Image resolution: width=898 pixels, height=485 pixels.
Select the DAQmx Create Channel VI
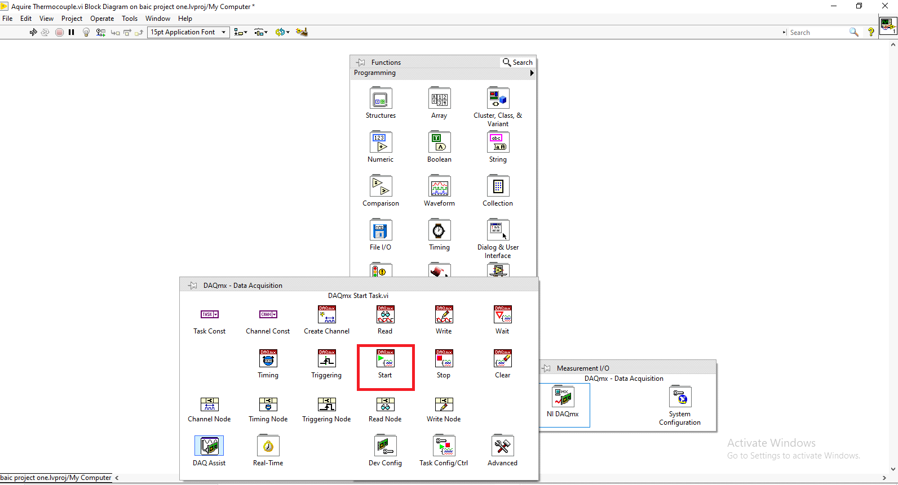[326, 314]
